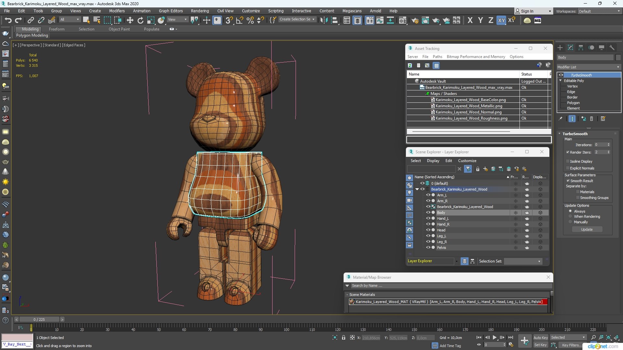The width and height of the screenshot is (623, 350).
Task: Collapse the Editable Poly sub-object tree
Action: (560, 81)
